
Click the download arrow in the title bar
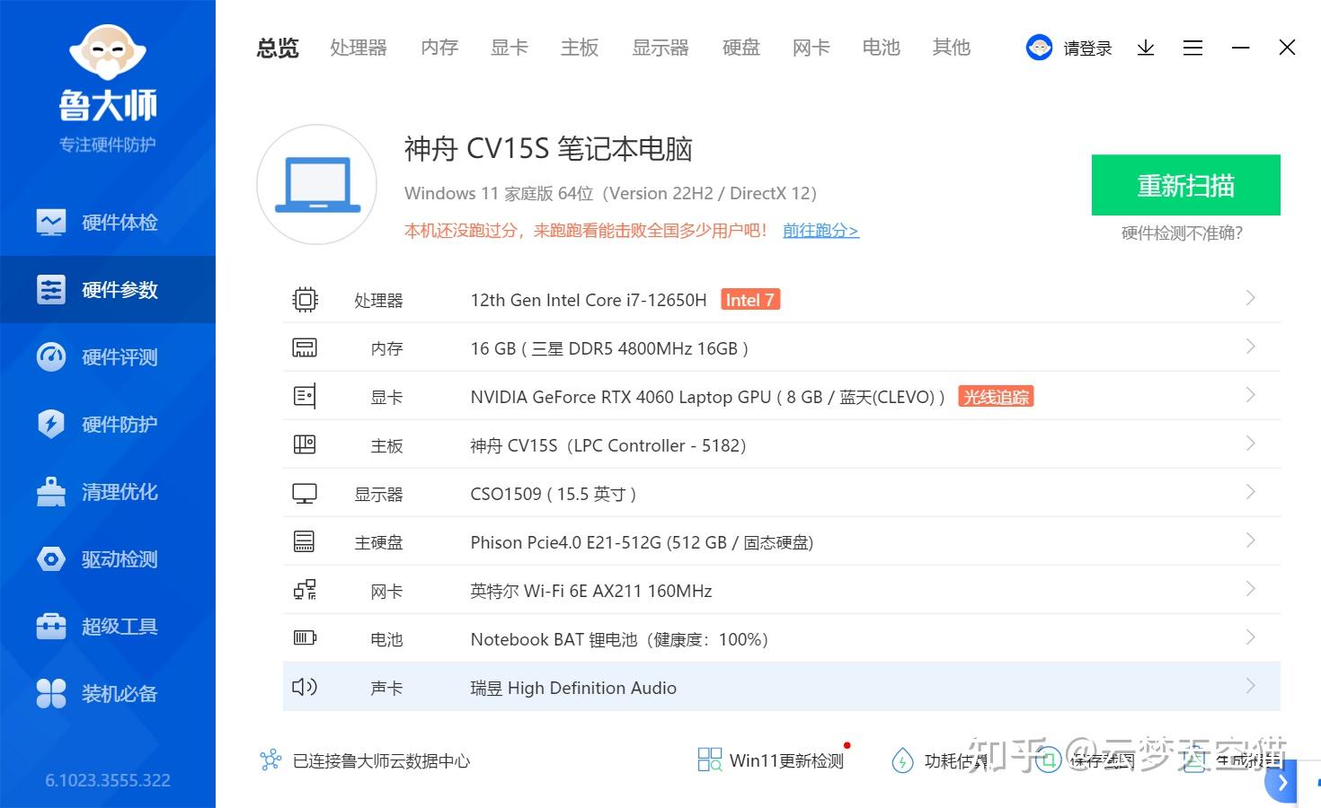pyautogui.click(x=1145, y=48)
